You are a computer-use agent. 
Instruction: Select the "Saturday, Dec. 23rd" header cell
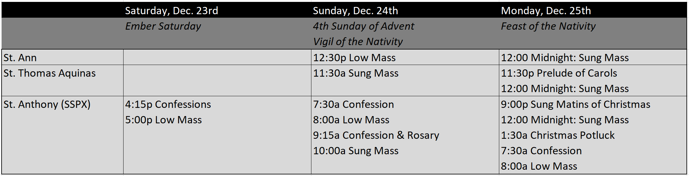click(x=171, y=11)
